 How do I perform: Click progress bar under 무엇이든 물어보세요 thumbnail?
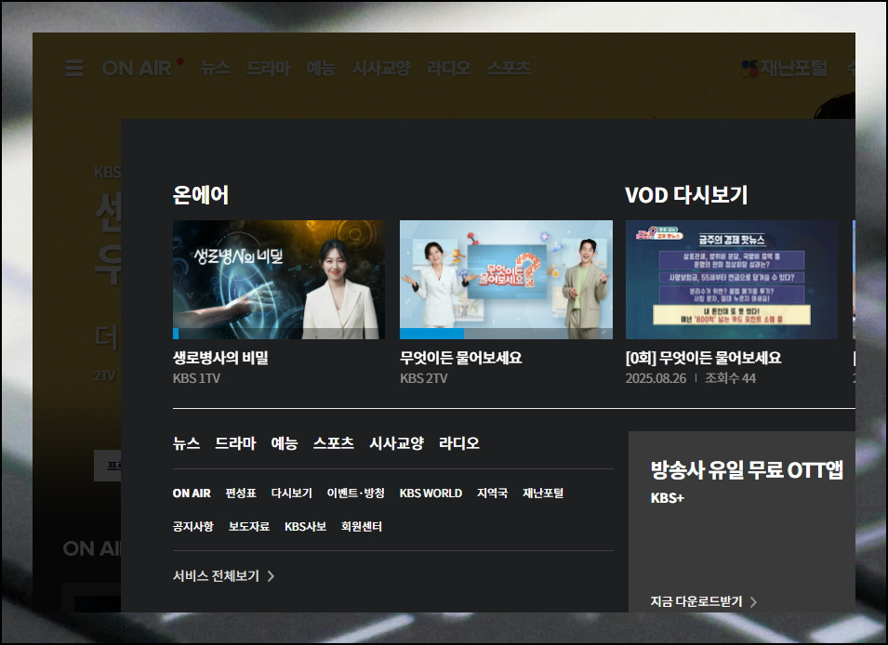click(506, 334)
